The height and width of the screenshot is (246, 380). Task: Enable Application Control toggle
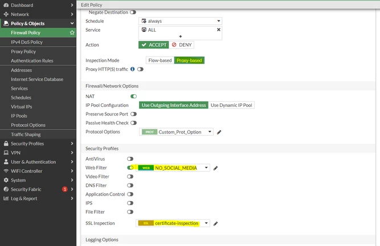click(x=130, y=194)
